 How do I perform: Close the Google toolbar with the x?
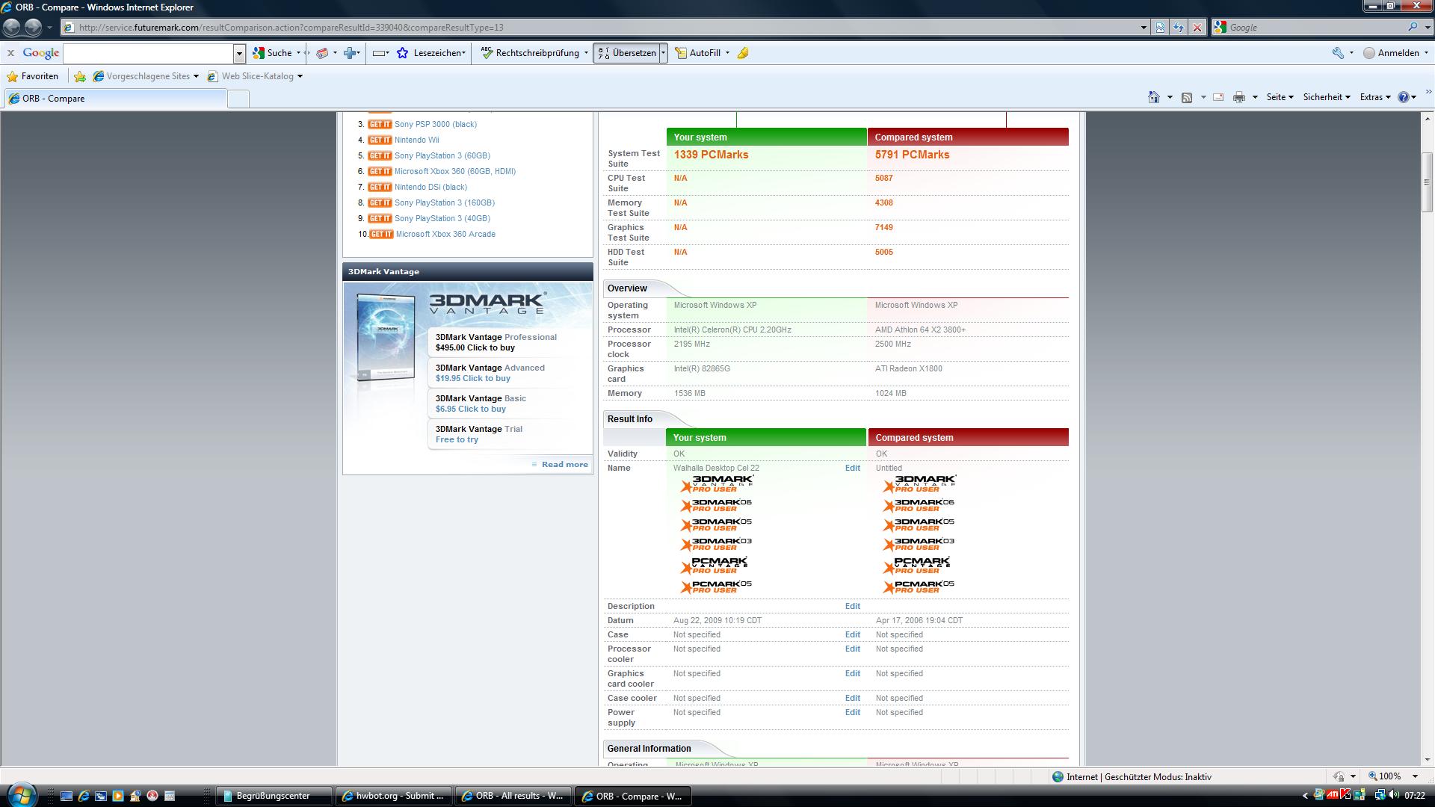[10, 53]
